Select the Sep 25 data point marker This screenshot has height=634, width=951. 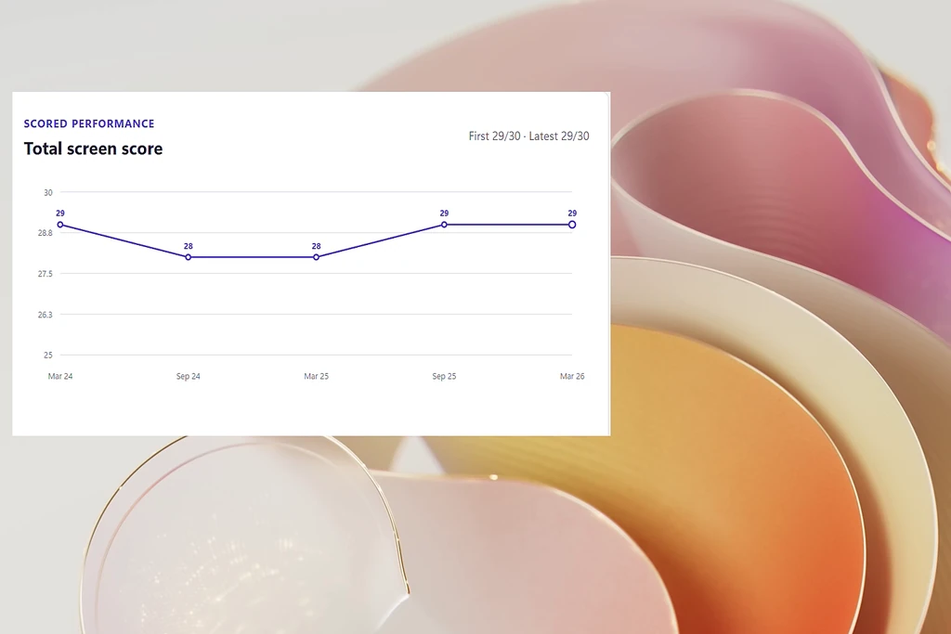pyautogui.click(x=444, y=225)
